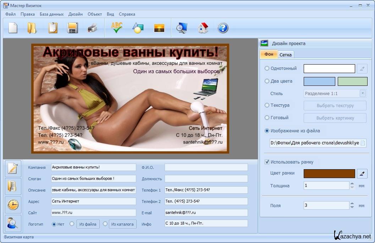This screenshot has height=243, width=375.
Task: Click the new blank card icon
Action: 13,28
